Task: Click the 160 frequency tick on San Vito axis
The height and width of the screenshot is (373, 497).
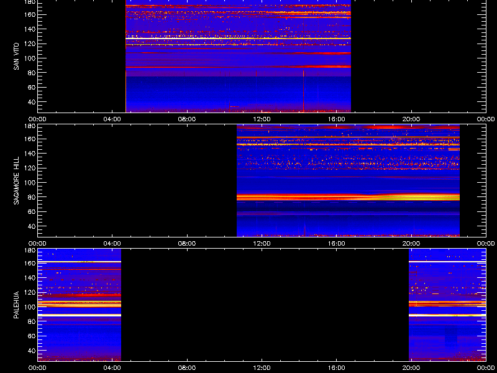Action: [30, 14]
